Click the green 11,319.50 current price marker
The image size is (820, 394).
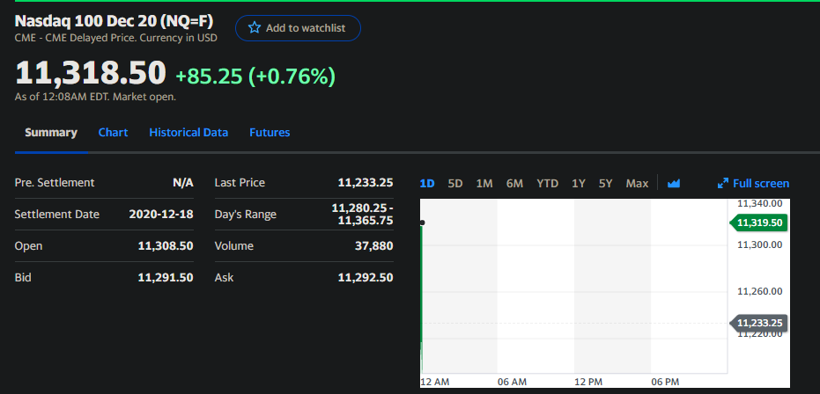tap(759, 223)
